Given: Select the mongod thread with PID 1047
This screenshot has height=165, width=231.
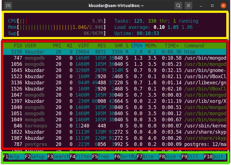Looking at the screenshot, I should coord(115,95).
